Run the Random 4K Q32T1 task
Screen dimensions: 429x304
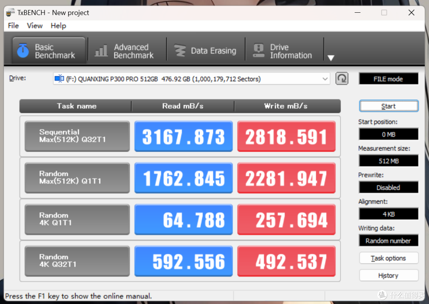77,261
